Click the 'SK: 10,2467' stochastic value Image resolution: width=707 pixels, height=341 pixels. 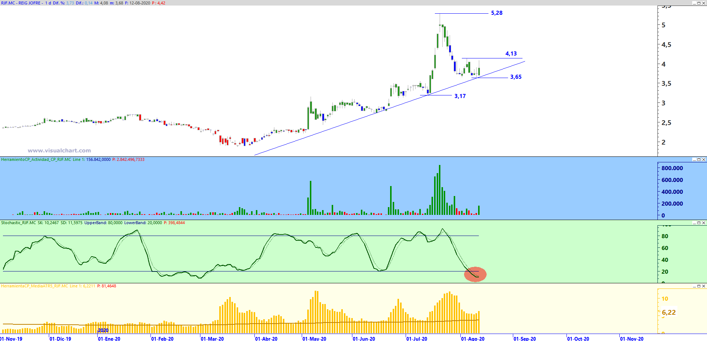(48, 223)
